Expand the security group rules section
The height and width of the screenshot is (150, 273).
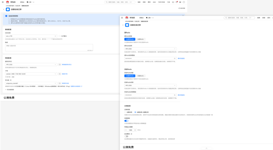point(10,90)
